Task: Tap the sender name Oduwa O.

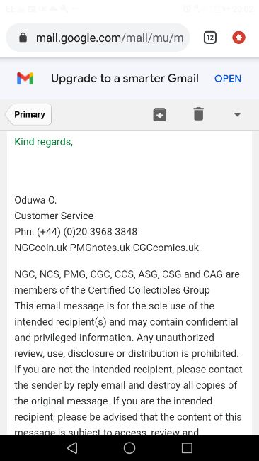Action: click(35, 200)
